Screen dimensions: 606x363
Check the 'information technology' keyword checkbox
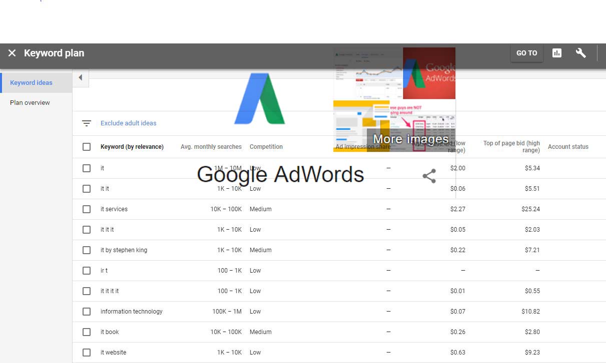pyautogui.click(x=87, y=311)
